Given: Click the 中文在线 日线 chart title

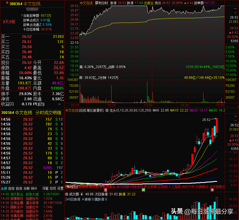Looking at the screenshot, I should coord(85,110).
